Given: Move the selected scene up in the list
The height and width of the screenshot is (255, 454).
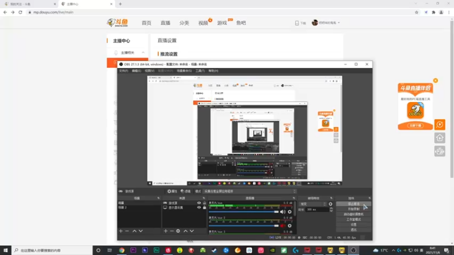Looking at the screenshot, I should pos(134,231).
